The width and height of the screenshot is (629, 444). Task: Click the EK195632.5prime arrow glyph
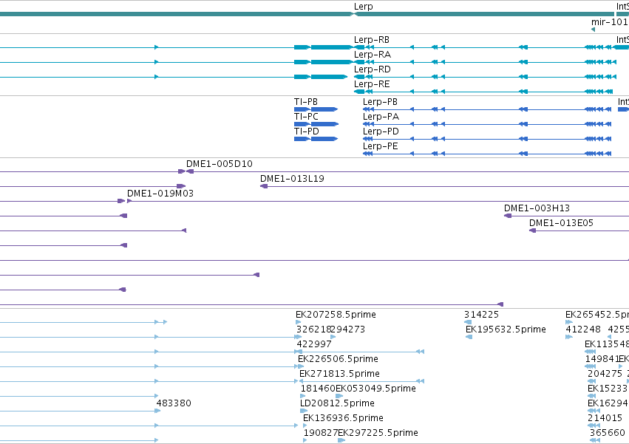click(x=469, y=337)
